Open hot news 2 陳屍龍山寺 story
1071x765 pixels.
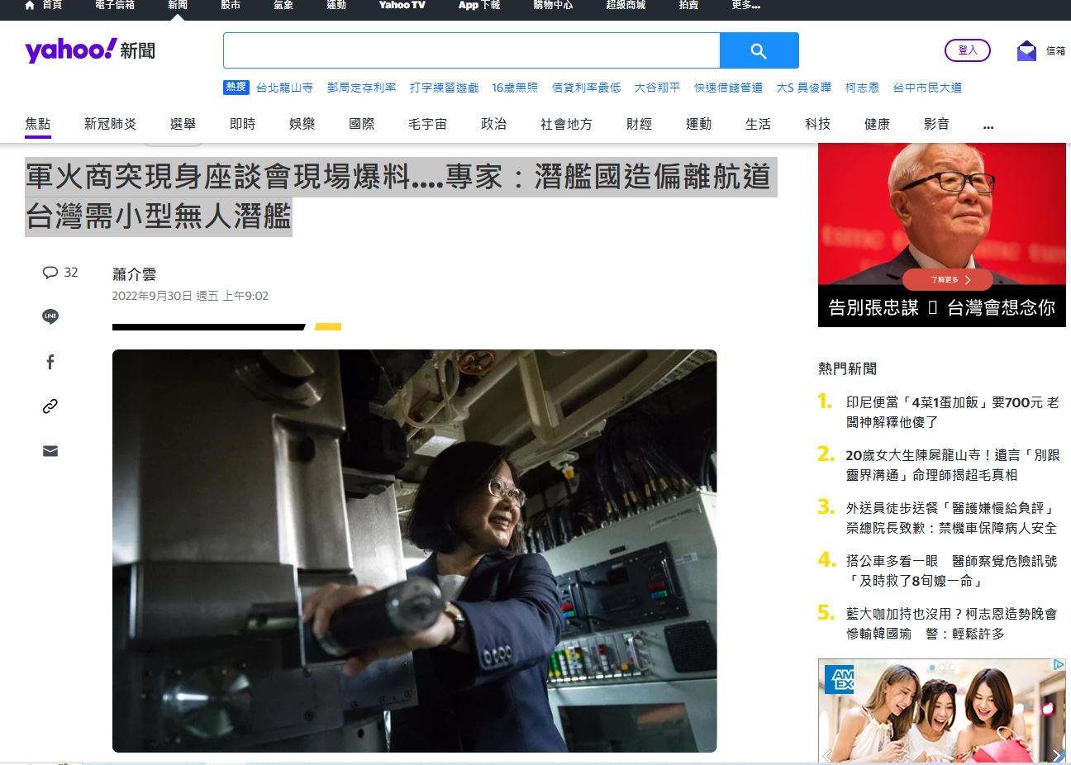point(953,465)
